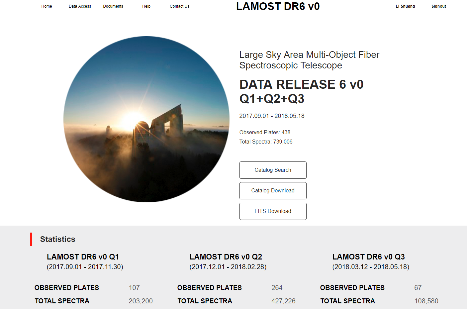This screenshot has height=309, width=467.
Task: Click the observed plates value 264
Action: coord(277,288)
